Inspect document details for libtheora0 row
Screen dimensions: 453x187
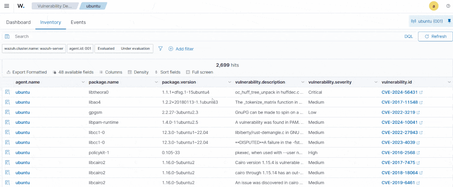pos(7,92)
